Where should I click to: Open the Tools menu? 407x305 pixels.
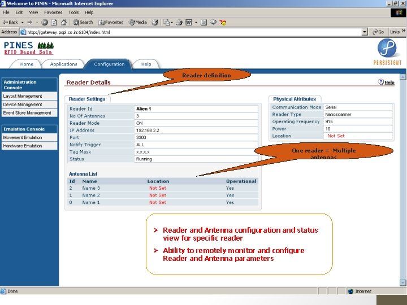[x=73, y=12]
